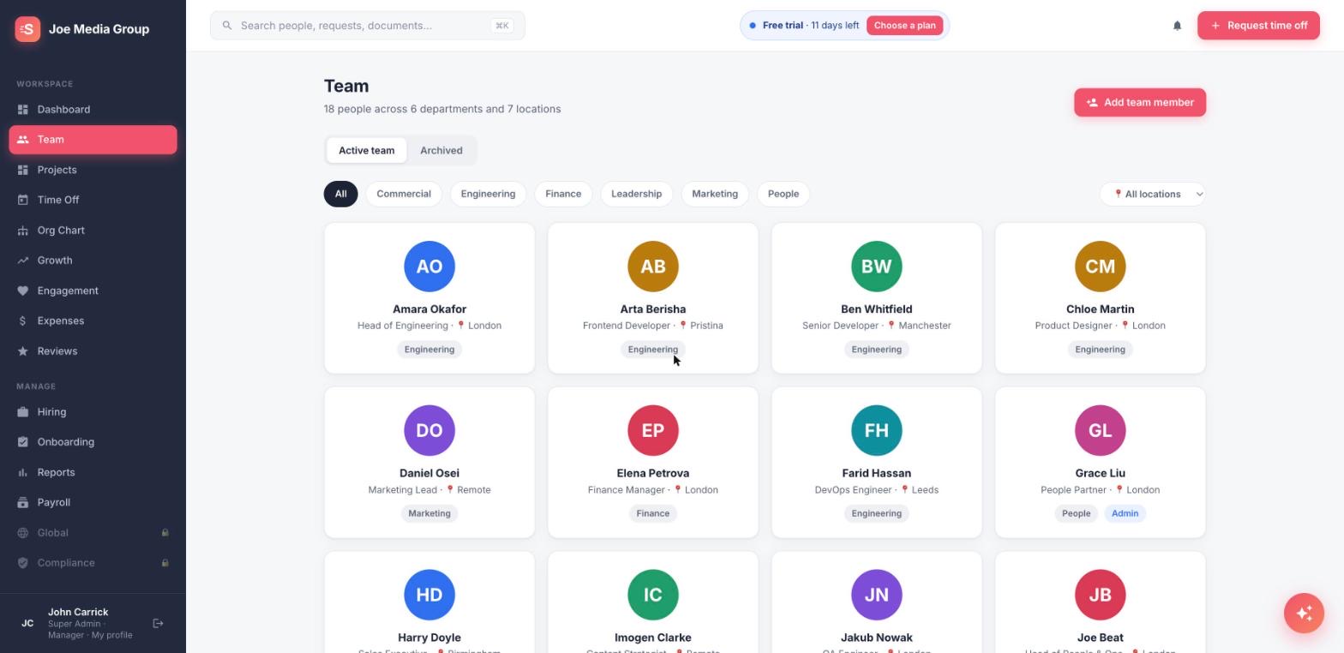This screenshot has width=1344, height=653.
Task: Open Daniel Osei's DO avatar
Action: point(429,430)
